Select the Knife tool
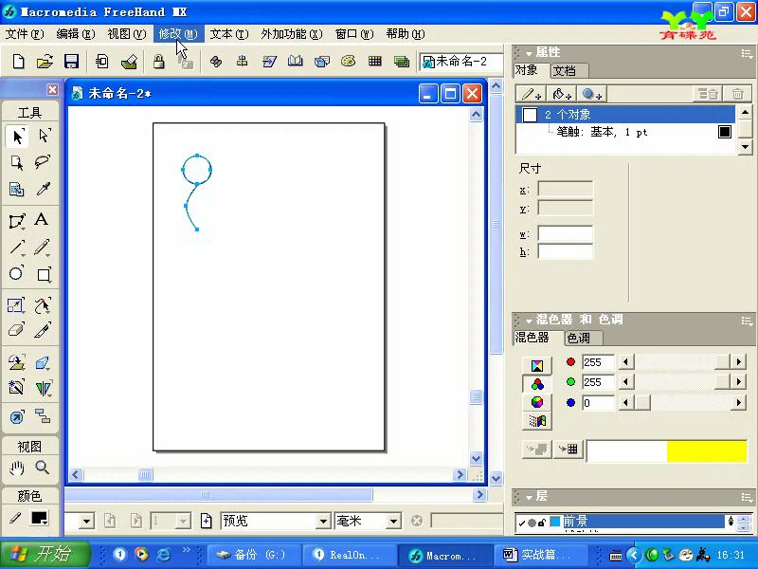Screen dimensions: 758x569 click(43, 330)
